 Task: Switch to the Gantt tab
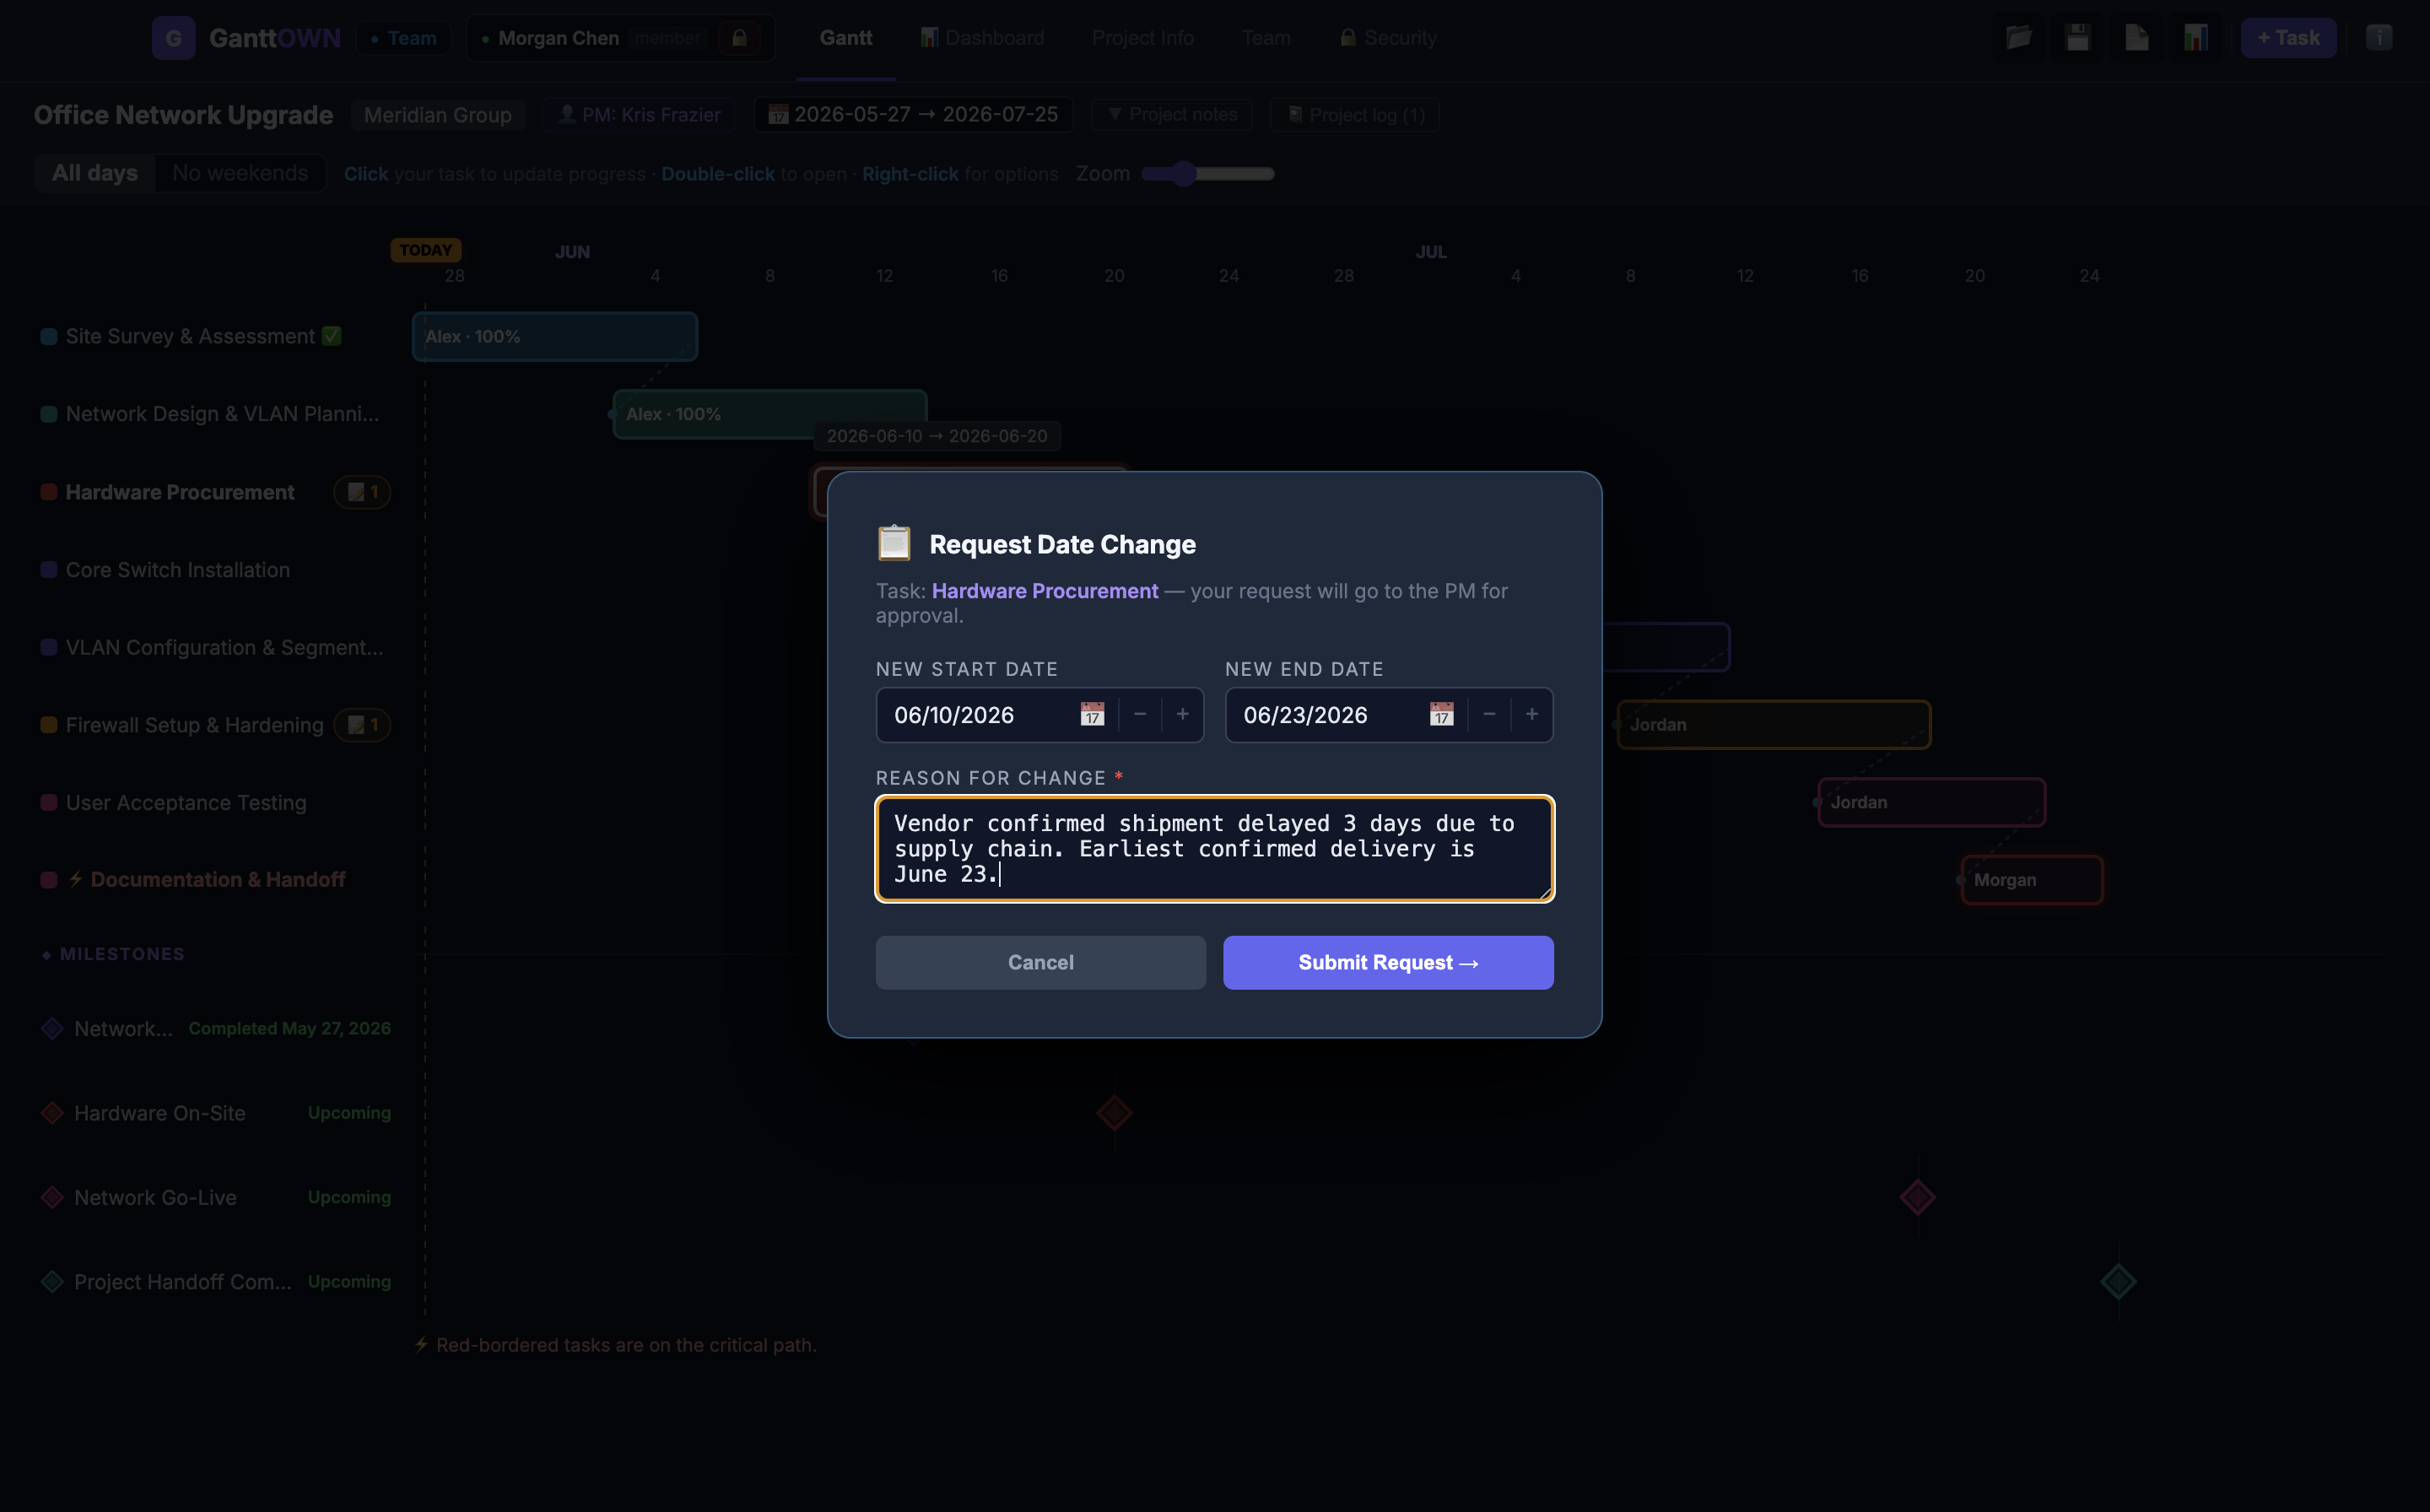click(846, 38)
